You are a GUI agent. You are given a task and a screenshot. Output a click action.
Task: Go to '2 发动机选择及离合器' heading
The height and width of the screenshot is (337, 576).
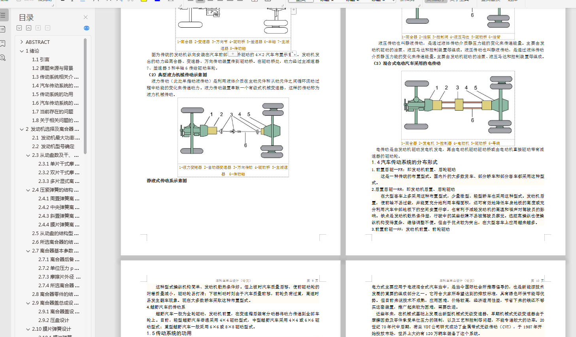pyautogui.click(x=52, y=129)
